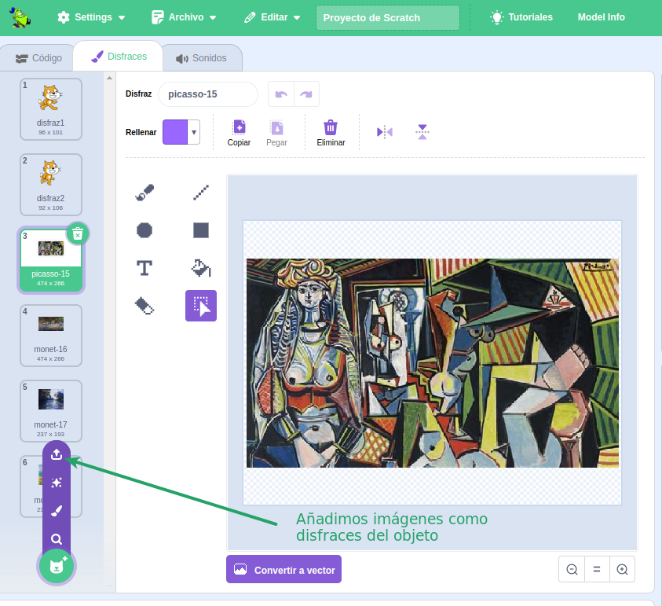Click the Upload costume icon
This screenshot has width=662, height=606.
point(57,454)
